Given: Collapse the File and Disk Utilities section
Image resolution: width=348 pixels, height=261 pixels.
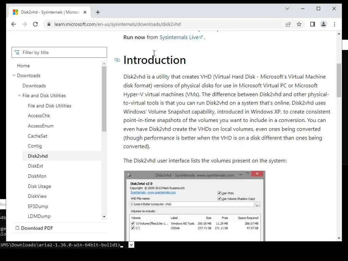Looking at the screenshot, I should [x=19, y=95].
